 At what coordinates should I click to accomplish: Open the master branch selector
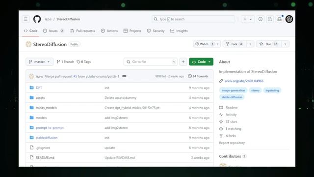coord(39,62)
